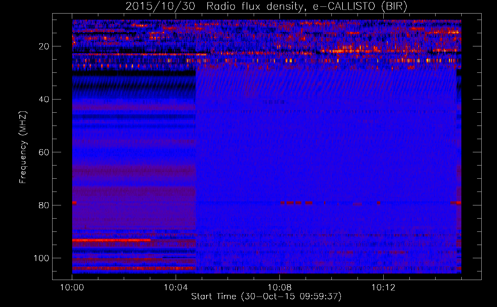The image size is (497, 307).
Task: Click the '10:12' time tick label
Action: tap(383, 288)
